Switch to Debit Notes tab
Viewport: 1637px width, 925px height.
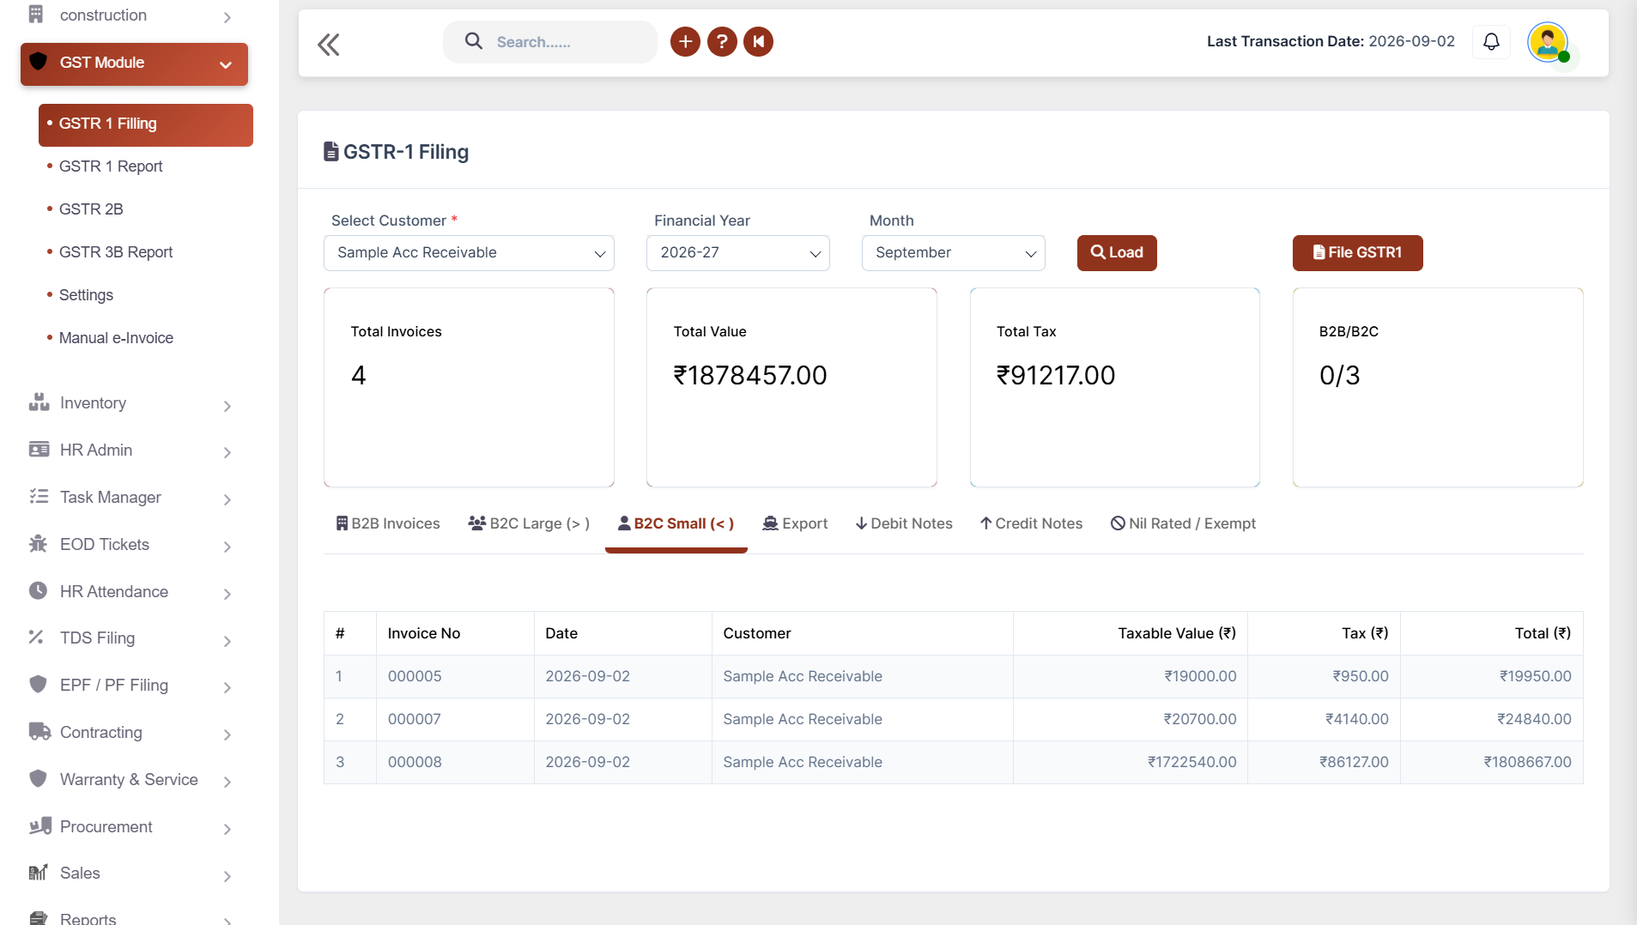904,523
